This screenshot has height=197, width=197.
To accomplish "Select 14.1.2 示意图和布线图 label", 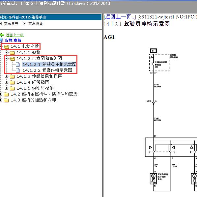I will click(39, 58).
